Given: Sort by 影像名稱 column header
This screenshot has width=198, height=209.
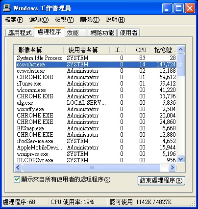Looking at the screenshot, I should 39,50.
